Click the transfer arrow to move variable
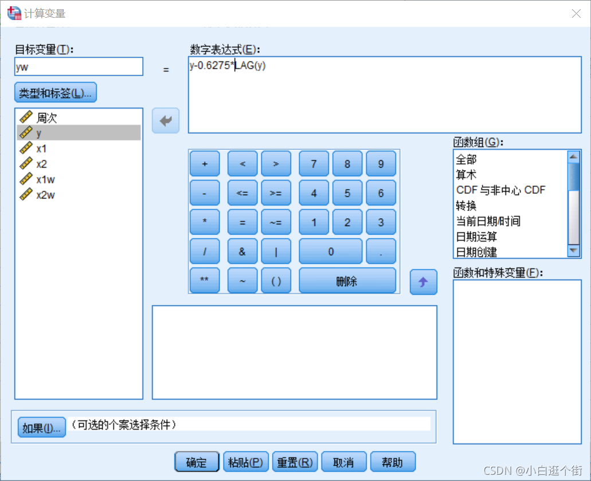This screenshot has height=481, width=591. pos(165,120)
